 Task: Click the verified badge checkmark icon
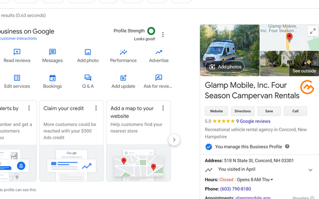(208, 147)
